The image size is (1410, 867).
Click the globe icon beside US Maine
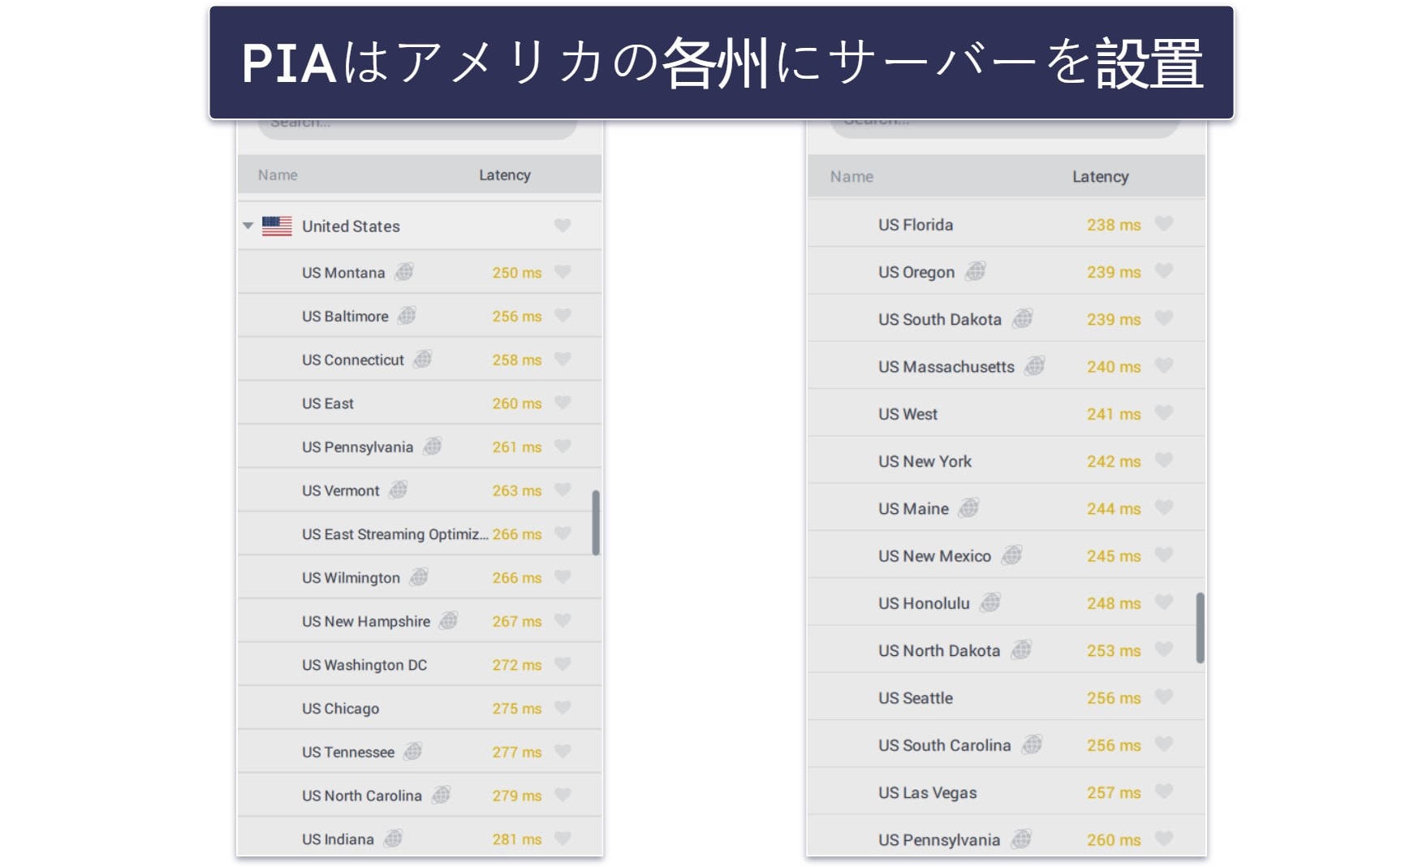point(968,508)
